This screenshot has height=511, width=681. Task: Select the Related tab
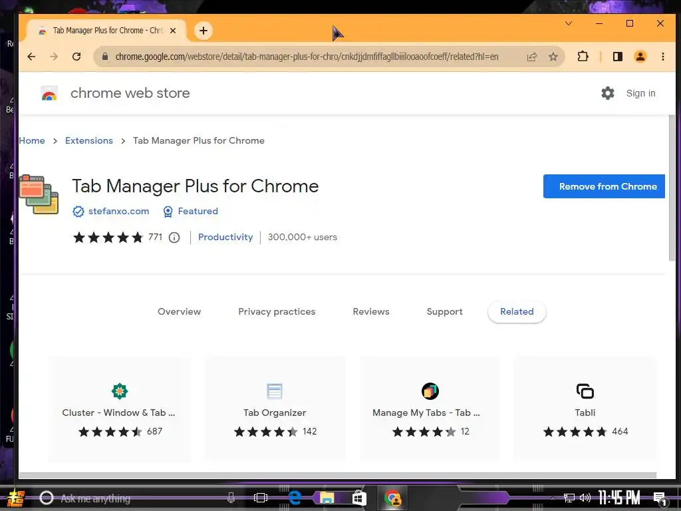[517, 311]
